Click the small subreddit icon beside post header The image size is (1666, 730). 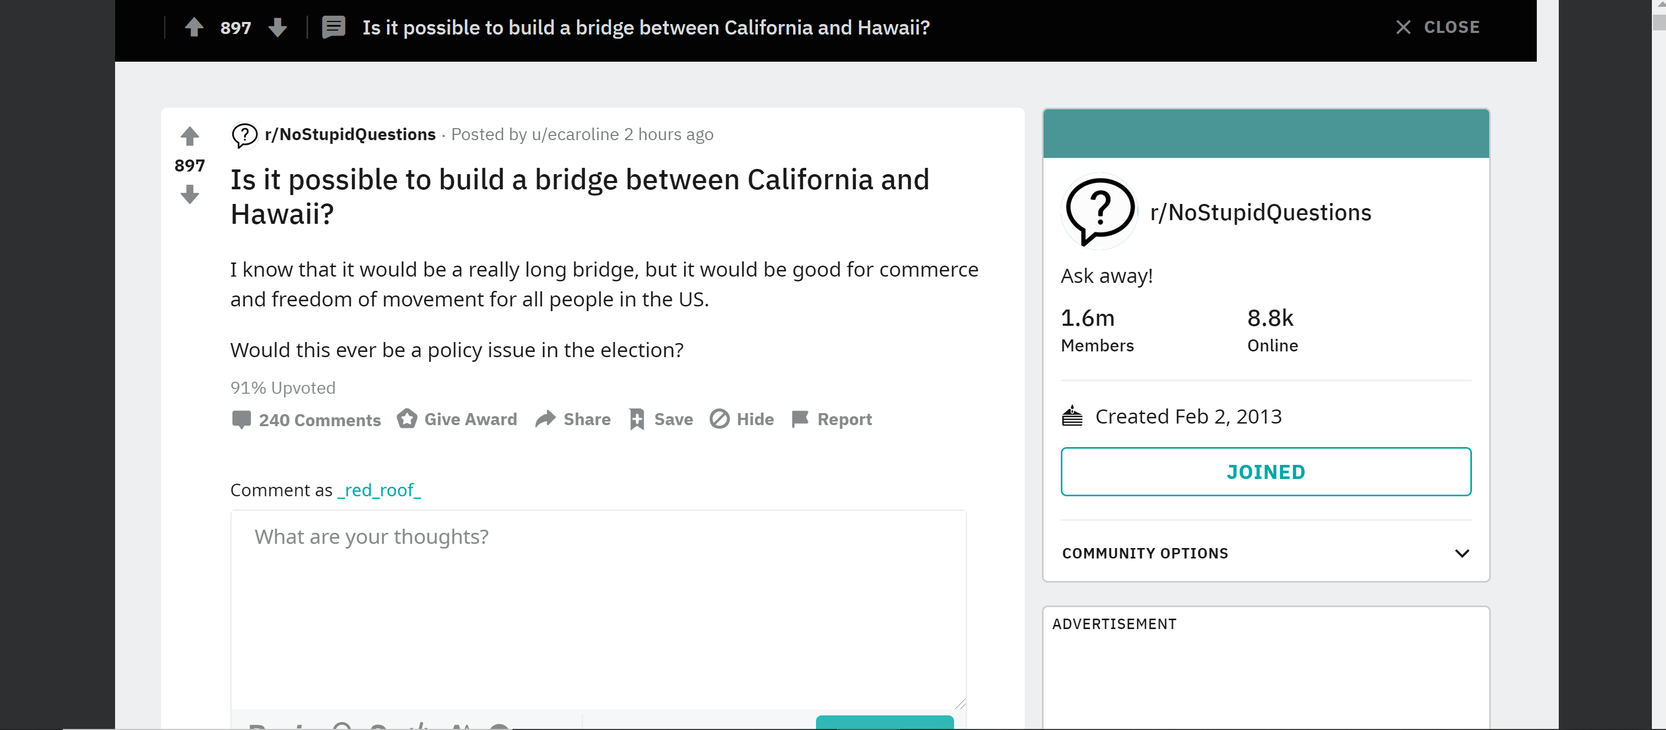coord(244,135)
